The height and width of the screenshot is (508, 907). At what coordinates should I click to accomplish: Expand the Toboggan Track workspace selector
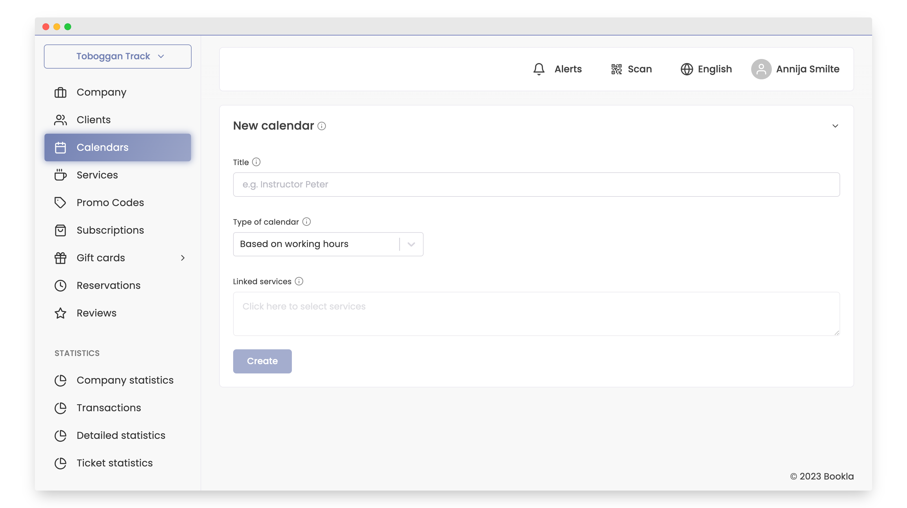(x=118, y=56)
